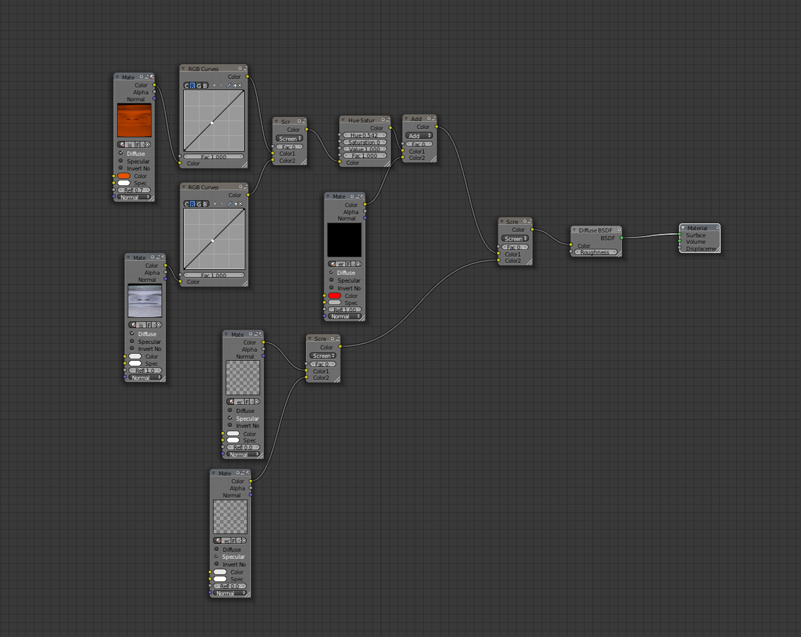
Task: Click delete-point X icon in orange-fed RGB Curves
Action: tap(240, 85)
